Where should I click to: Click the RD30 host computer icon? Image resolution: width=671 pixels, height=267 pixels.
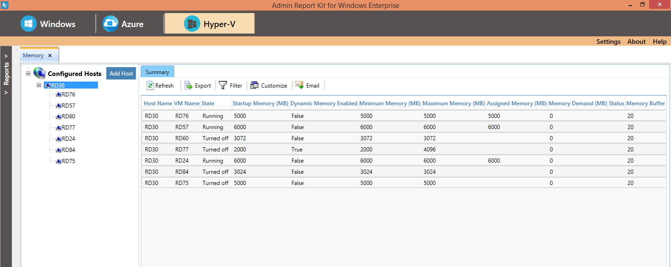click(x=48, y=85)
